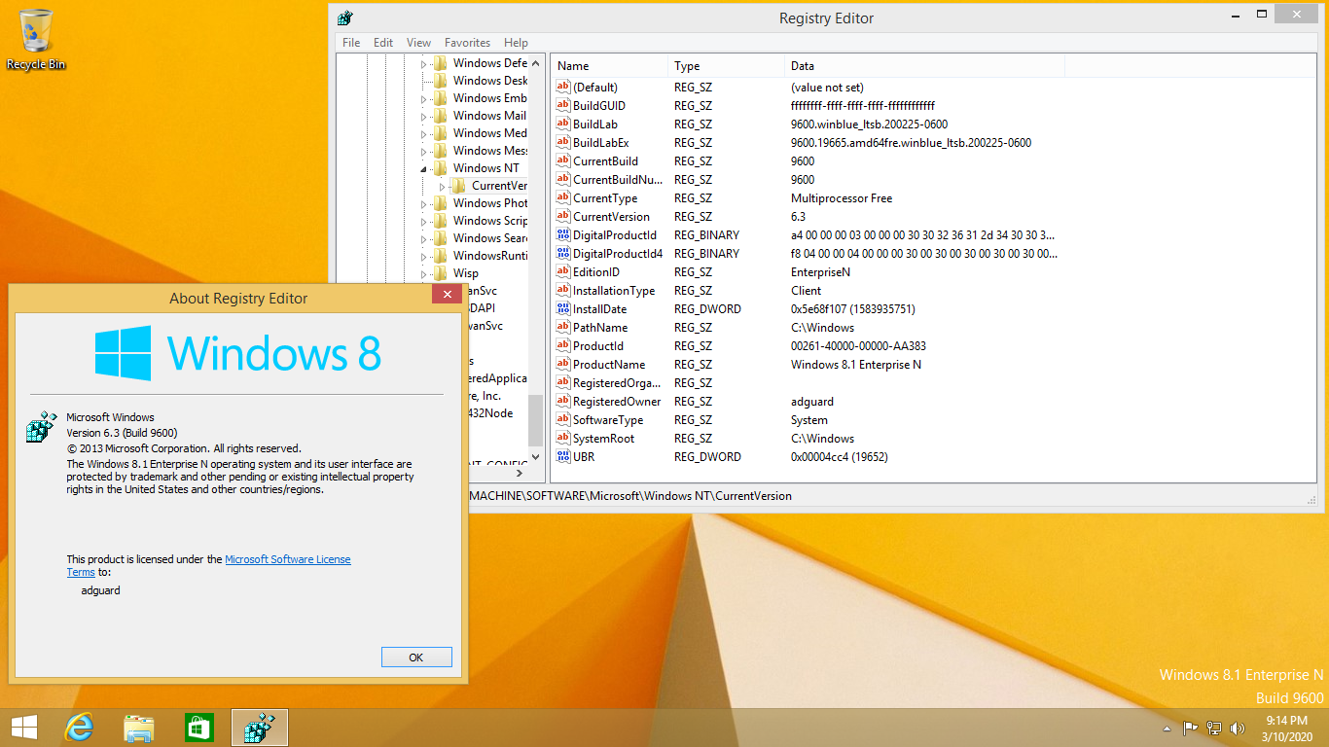The image size is (1329, 747).
Task: Click the tree pane vertical scrollbar thumb
Action: pyautogui.click(x=536, y=420)
